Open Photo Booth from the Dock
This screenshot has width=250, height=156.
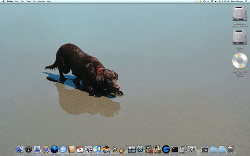(x=149, y=149)
